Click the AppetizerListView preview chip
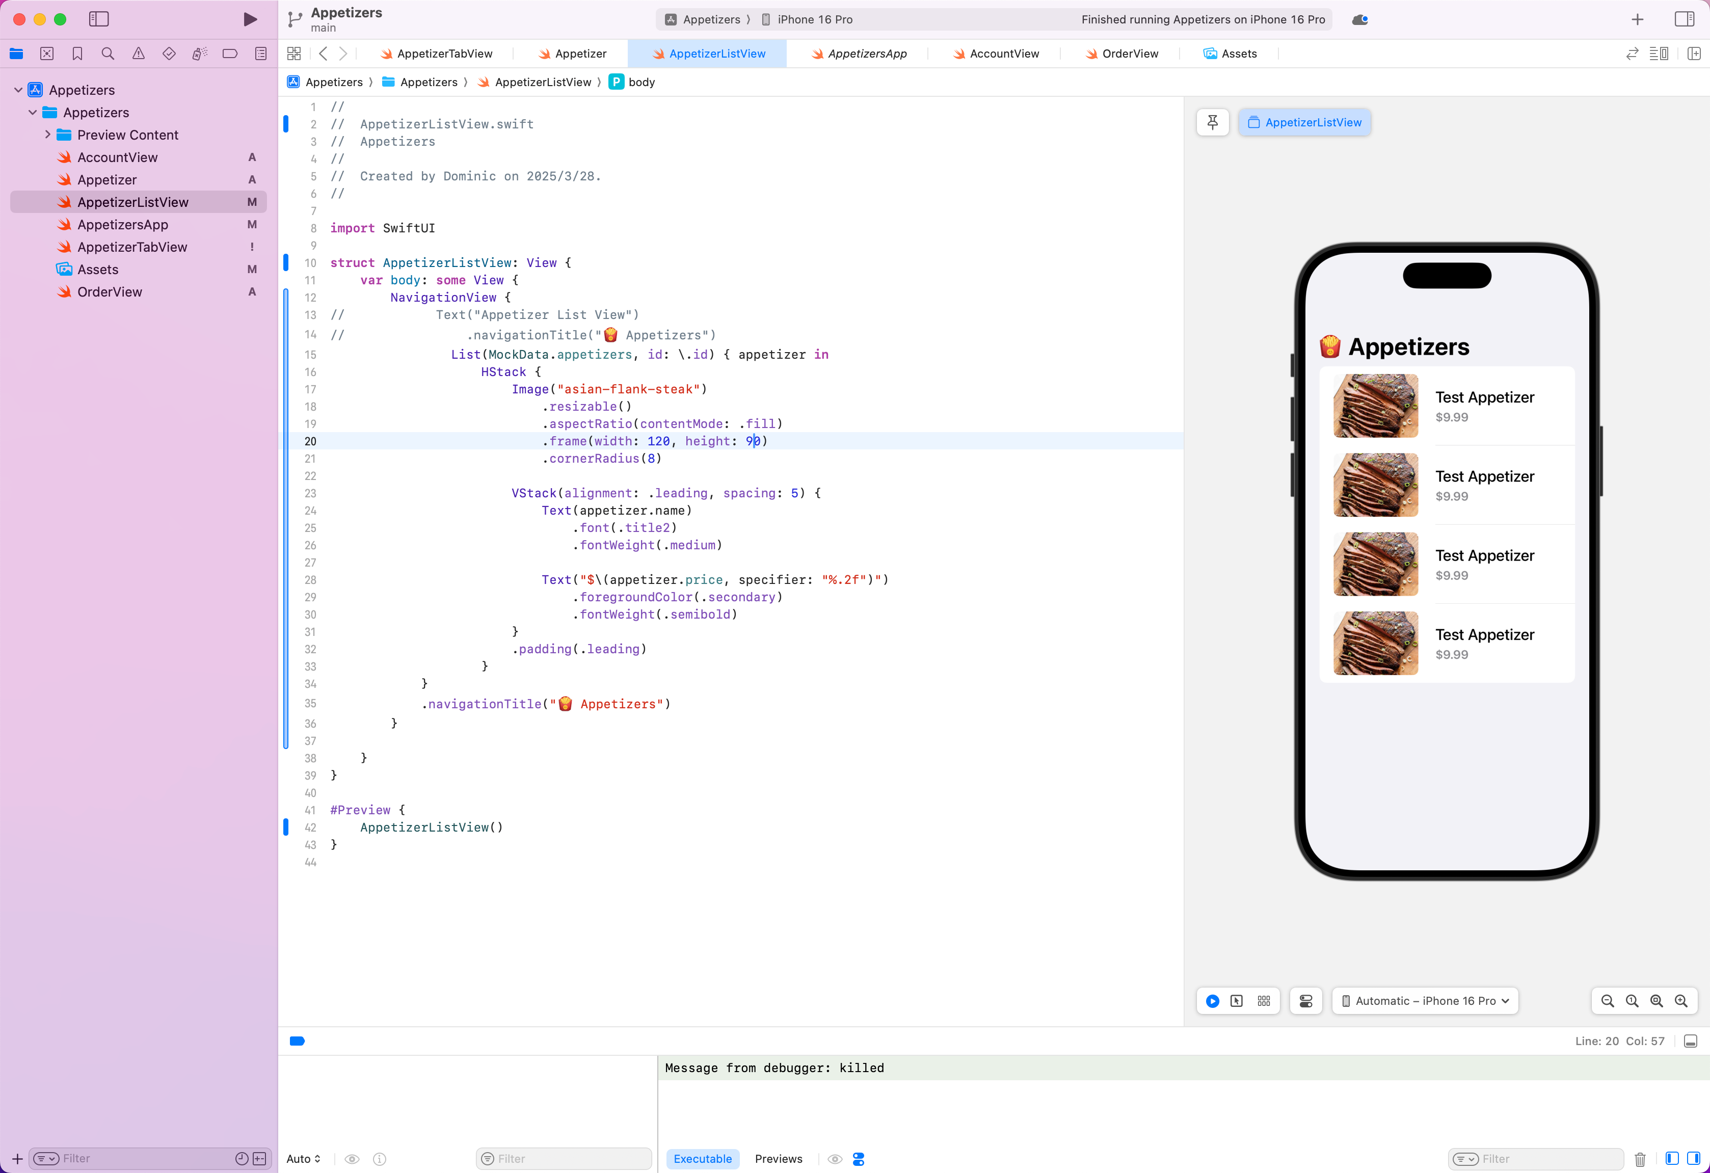 click(1304, 122)
